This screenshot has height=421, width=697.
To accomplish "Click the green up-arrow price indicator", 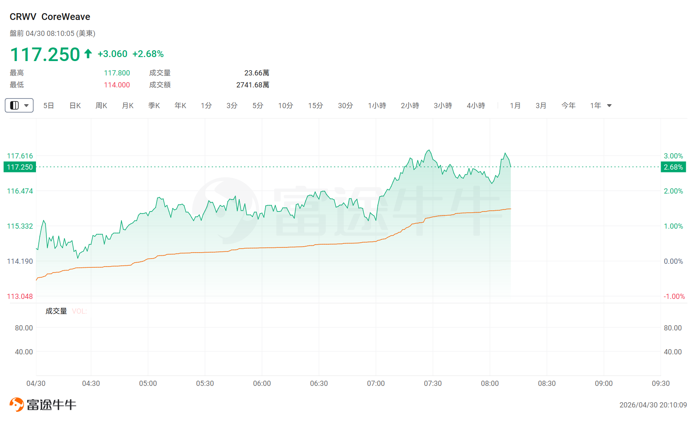I will coord(88,53).
